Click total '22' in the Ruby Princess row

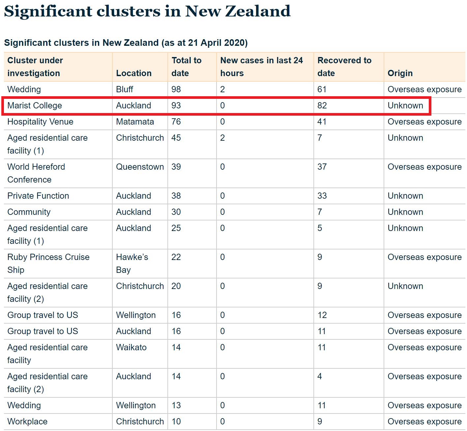176,257
